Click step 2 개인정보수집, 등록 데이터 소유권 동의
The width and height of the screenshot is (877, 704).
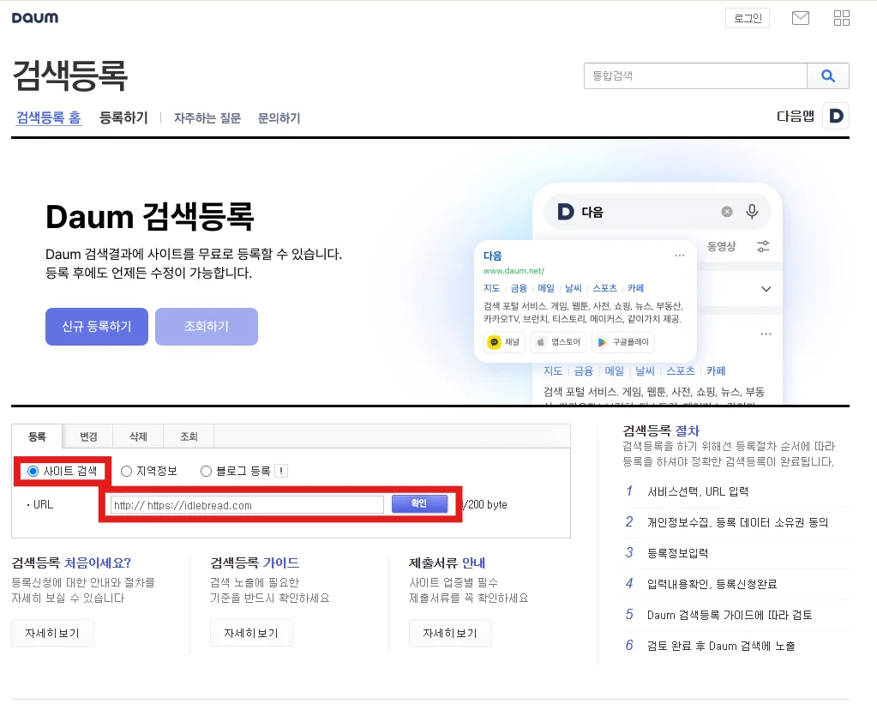[737, 522]
